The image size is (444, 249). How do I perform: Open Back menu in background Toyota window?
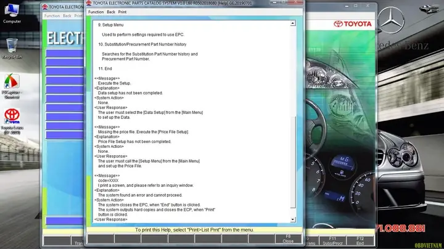coord(67,16)
